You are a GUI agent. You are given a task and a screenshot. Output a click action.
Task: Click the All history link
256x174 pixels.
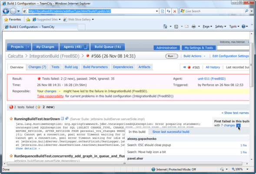point(213,67)
